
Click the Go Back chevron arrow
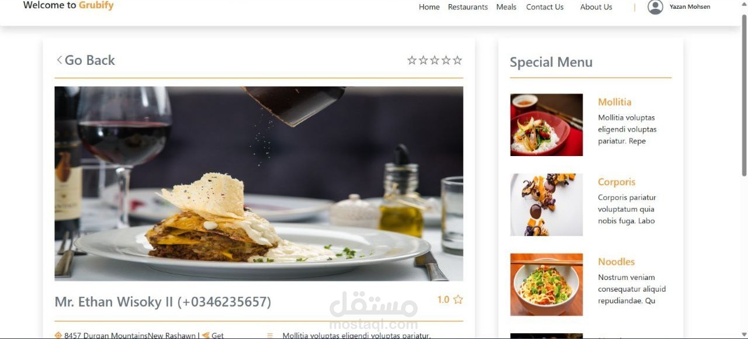click(x=59, y=60)
